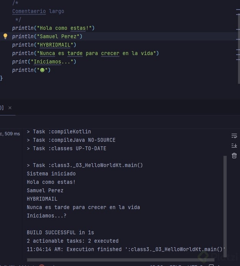This screenshot has width=240, height=266.
Task: Enable scroll to end of console
Action: [x=234, y=146]
